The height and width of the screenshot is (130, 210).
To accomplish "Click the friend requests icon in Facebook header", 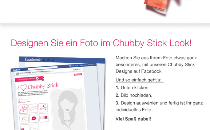I will point(44,60).
